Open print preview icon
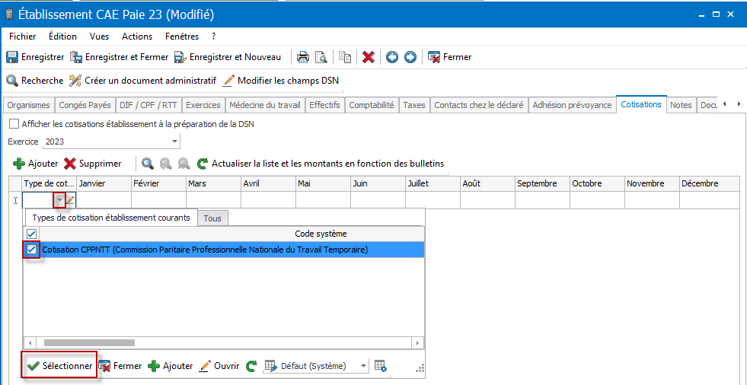This screenshot has height=385, width=747. (x=321, y=58)
